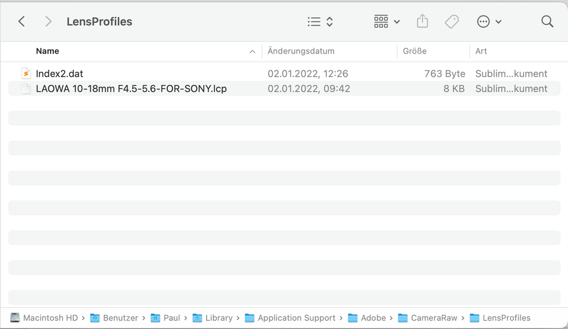Viewport: 568px width, 329px height.
Task: Click the tag icon to edit tags
Action: pos(452,22)
